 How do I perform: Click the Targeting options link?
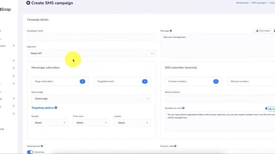tap(43, 108)
